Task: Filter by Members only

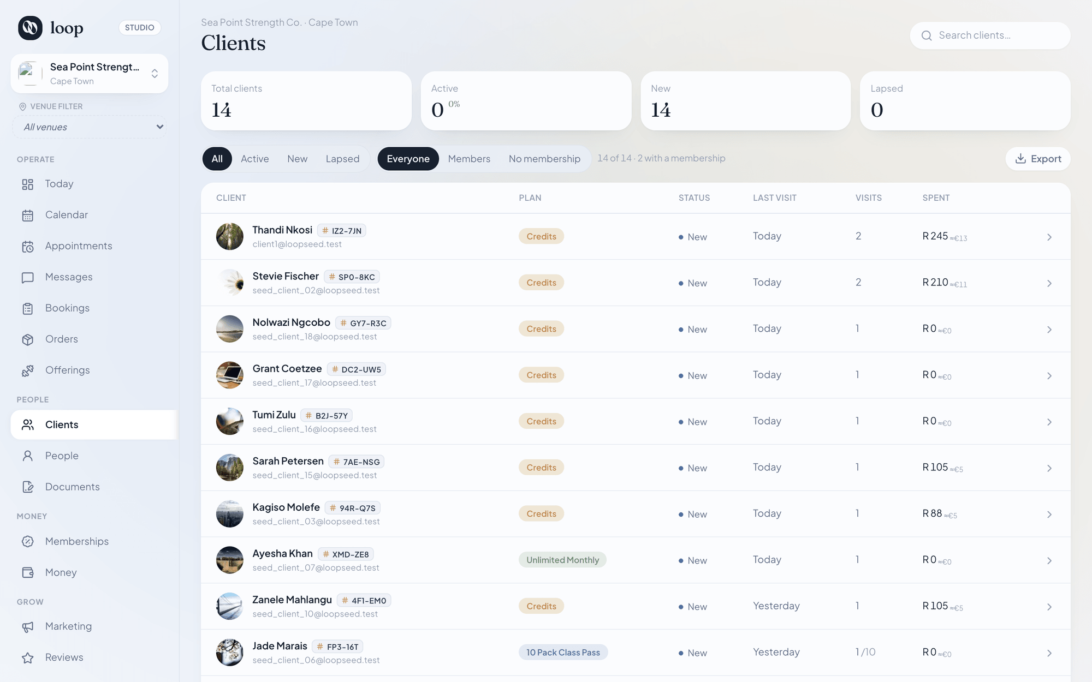Action: 469,159
